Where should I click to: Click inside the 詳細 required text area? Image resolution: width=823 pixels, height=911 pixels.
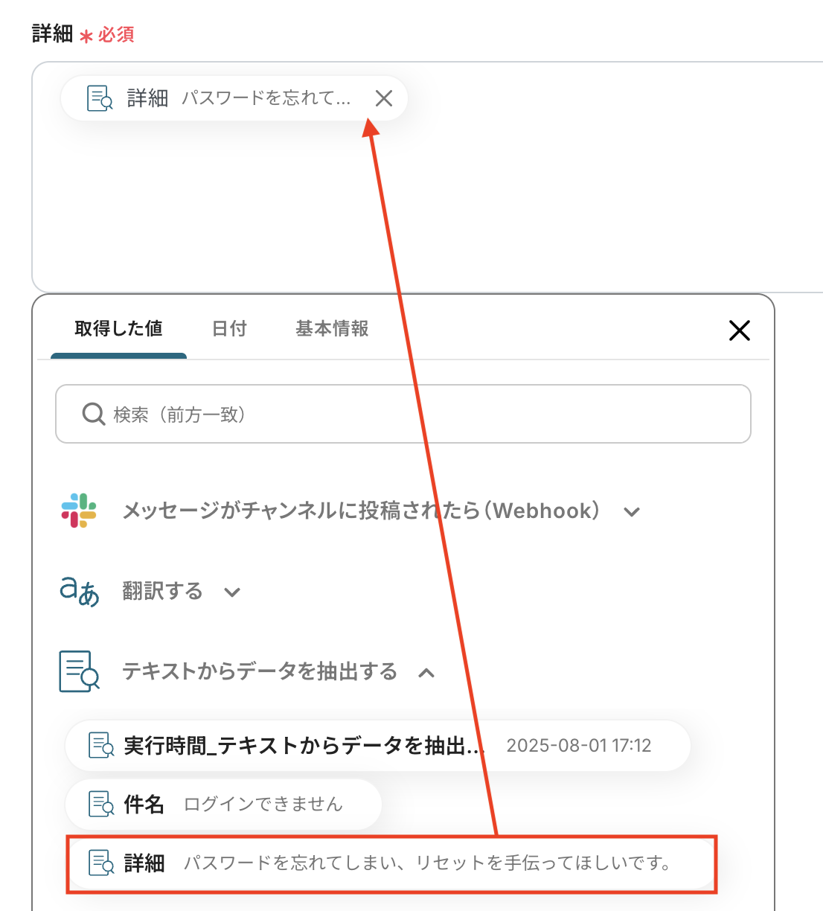tap(428, 177)
